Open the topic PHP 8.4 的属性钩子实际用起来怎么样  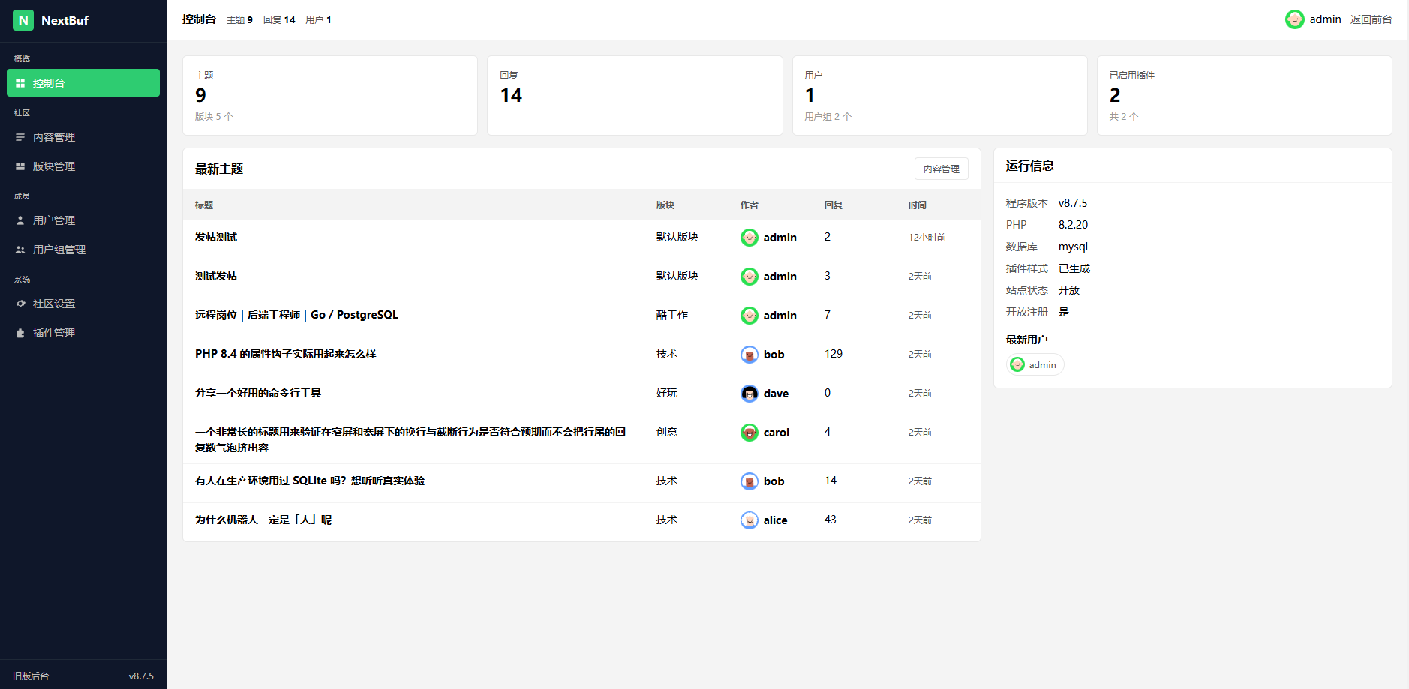tap(285, 354)
